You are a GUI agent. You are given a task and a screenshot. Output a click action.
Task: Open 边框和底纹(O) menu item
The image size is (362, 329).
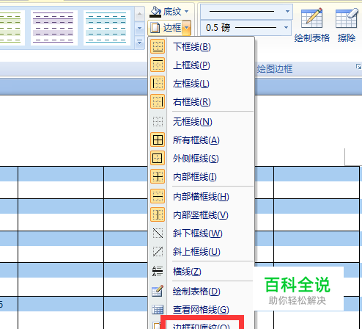(x=201, y=325)
